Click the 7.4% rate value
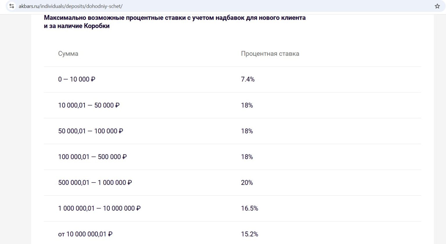Screen dimensions: 446x244 (x=248, y=79)
